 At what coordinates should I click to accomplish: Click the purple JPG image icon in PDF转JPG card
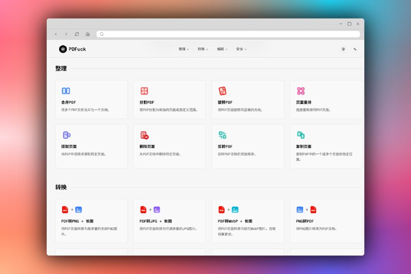coord(157,210)
